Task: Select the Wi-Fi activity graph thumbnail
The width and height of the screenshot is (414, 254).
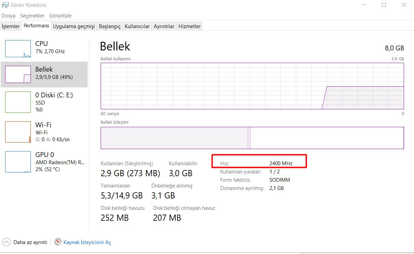Action: [18, 132]
